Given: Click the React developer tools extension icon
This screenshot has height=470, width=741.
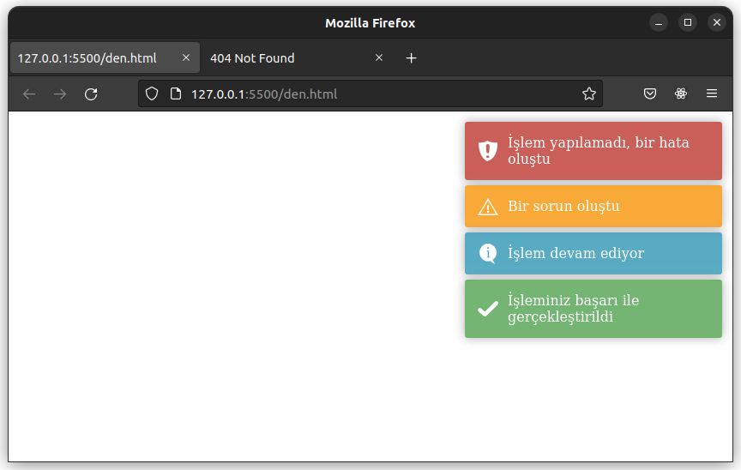Looking at the screenshot, I should [680, 93].
